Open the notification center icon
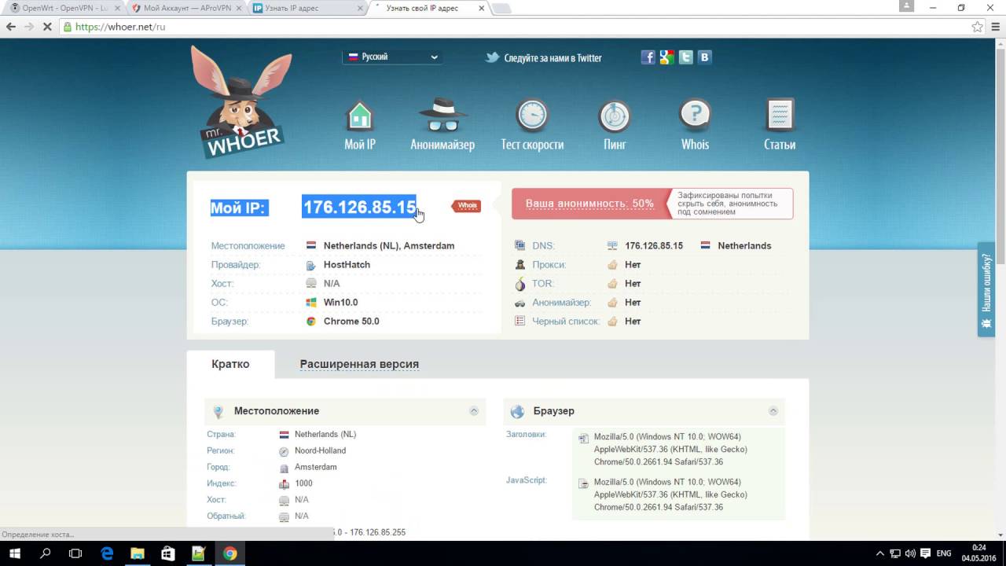 (x=927, y=553)
